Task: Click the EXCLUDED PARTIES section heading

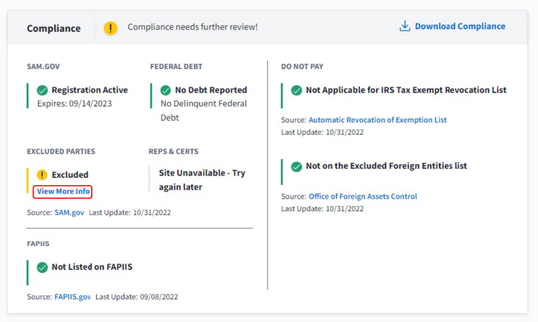Action: coord(61,151)
